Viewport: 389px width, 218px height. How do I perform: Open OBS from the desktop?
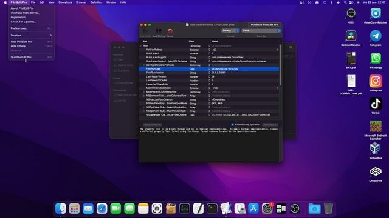click(351, 13)
